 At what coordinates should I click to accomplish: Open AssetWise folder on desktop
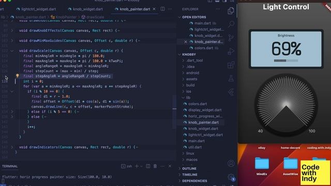[x=290, y=166]
